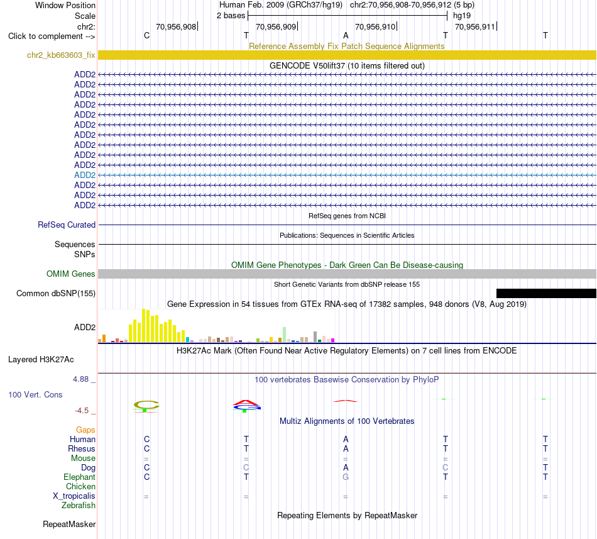Screen dimensions: 597x539
Task: Click base A in the complement ruler row
Action: click(x=346, y=35)
